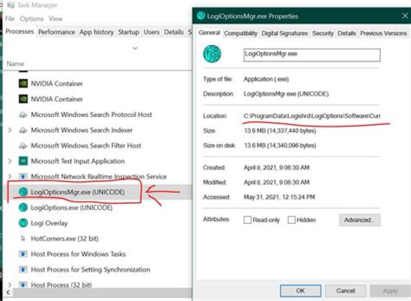This screenshot has height=301, width=411.
Task: Switch to the Performance tab
Action: 57,32
